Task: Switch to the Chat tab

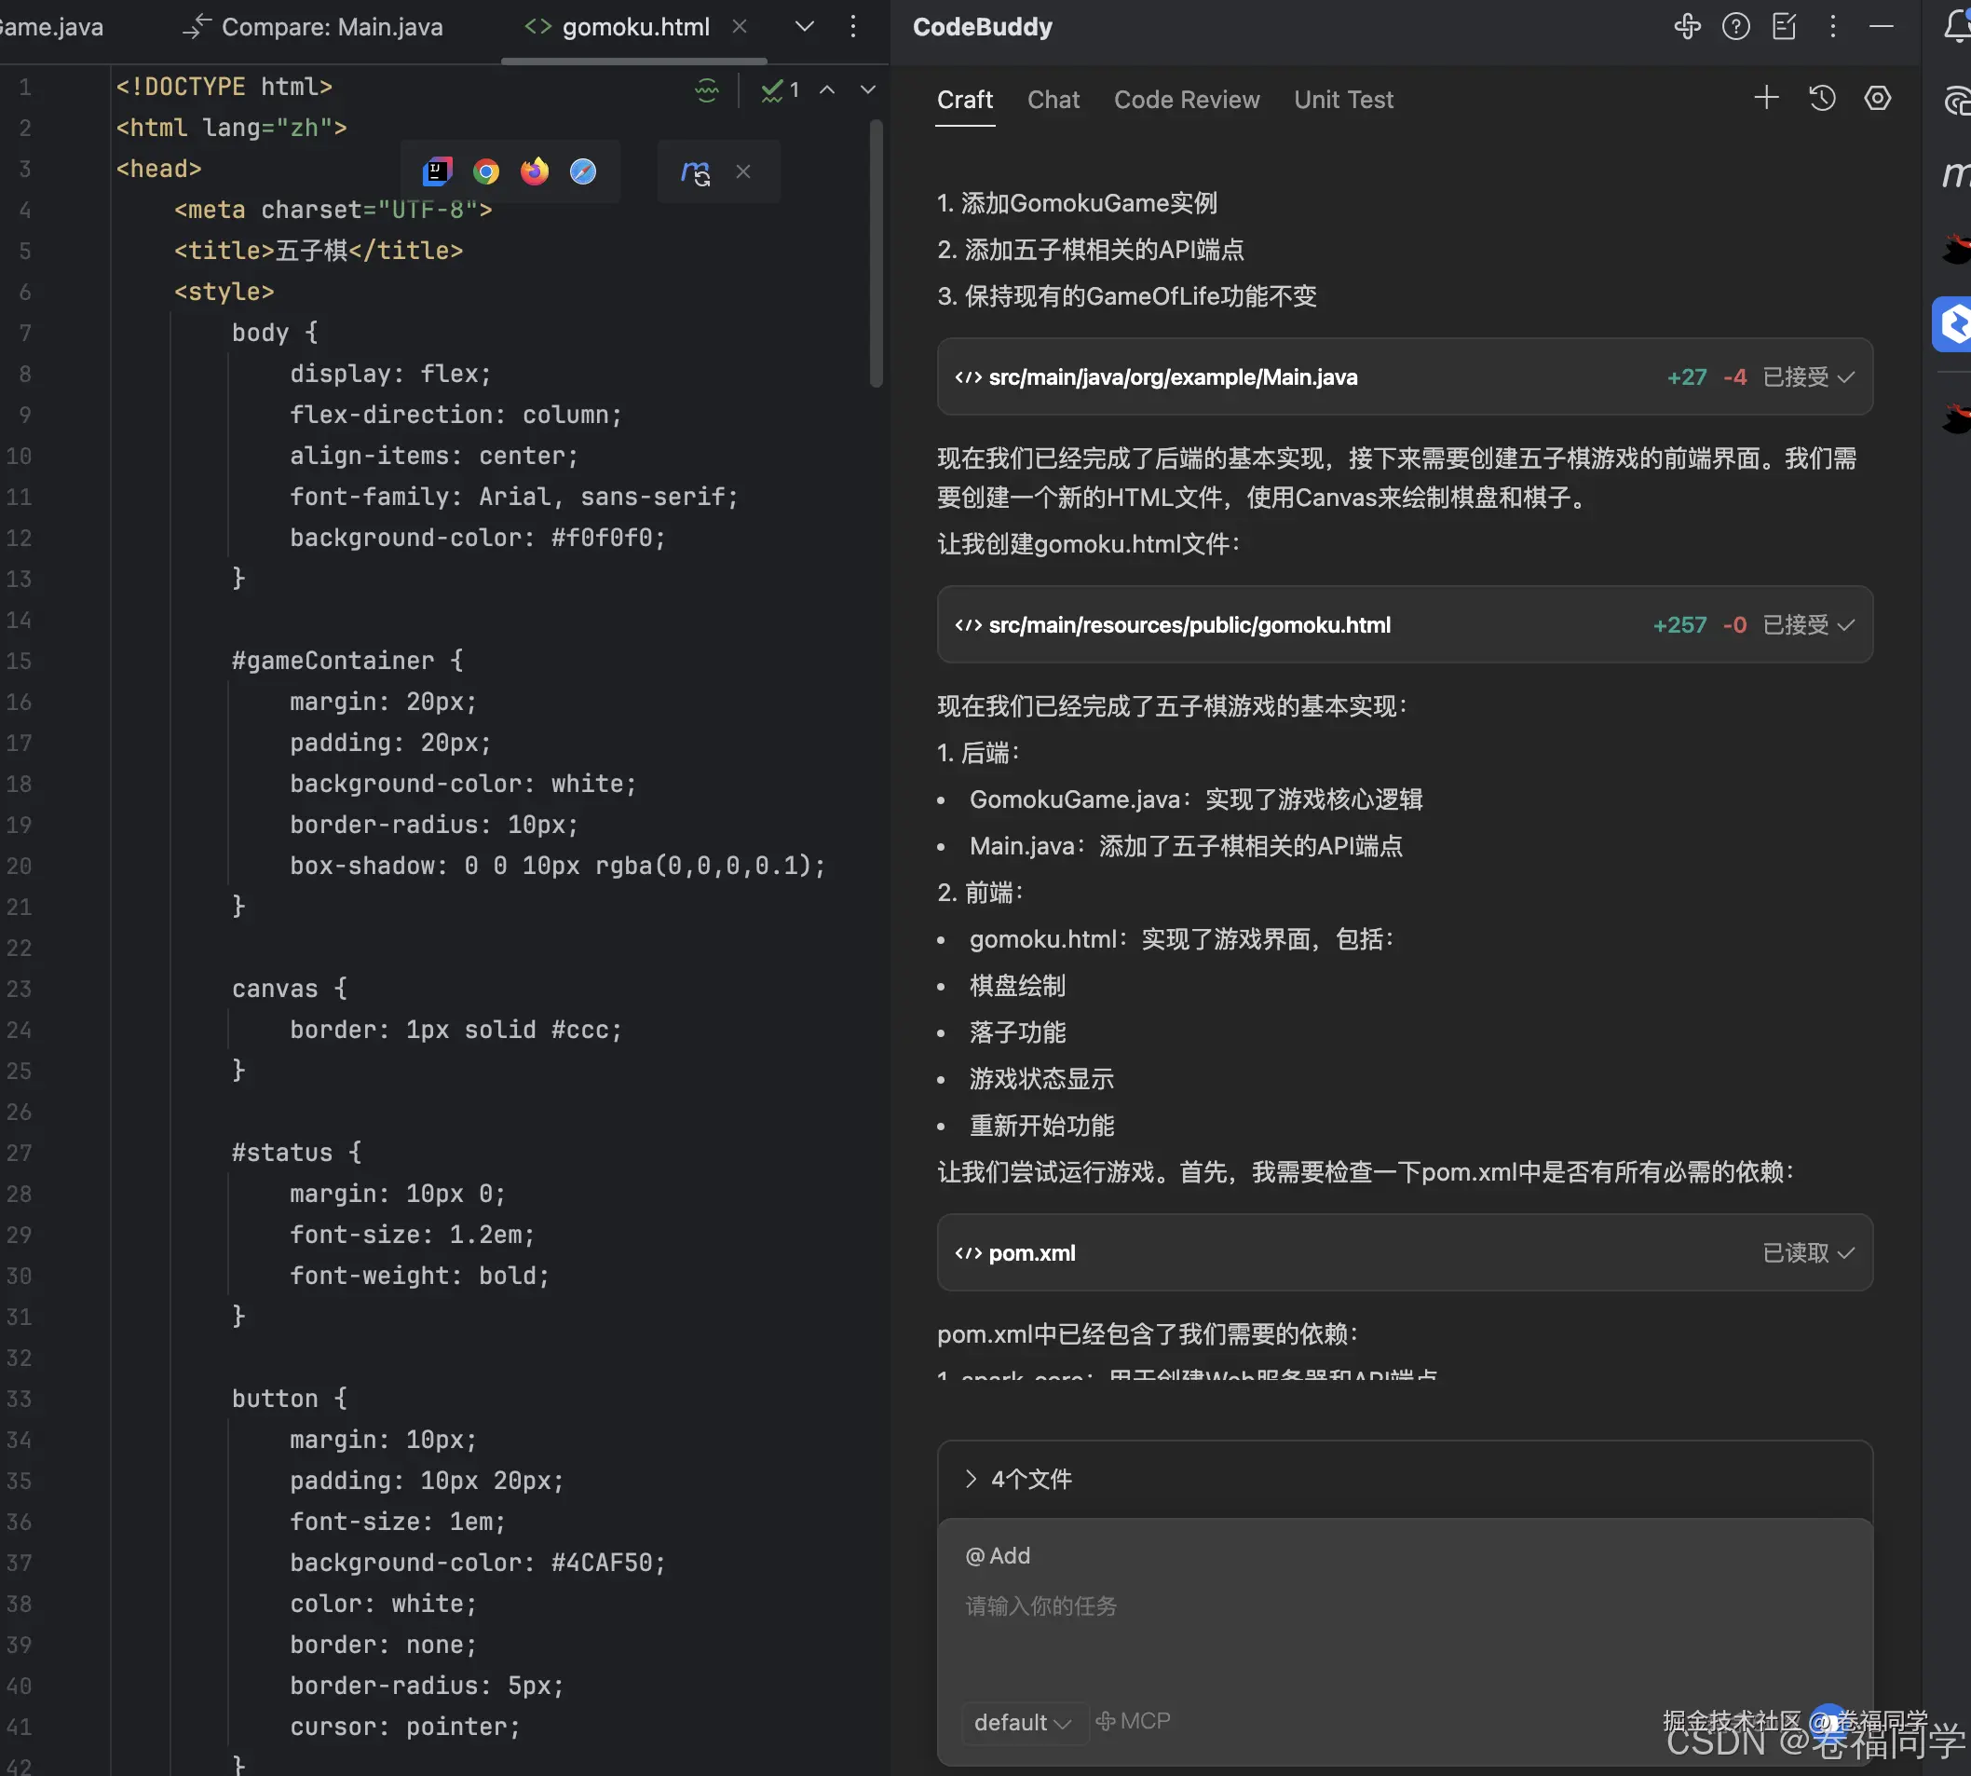Action: pyautogui.click(x=1053, y=100)
